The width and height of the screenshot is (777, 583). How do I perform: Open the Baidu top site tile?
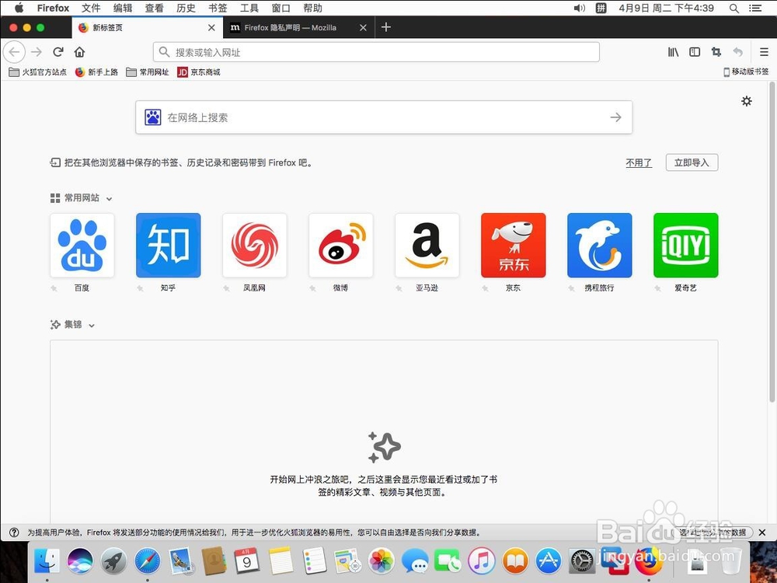(x=82, y=246)
